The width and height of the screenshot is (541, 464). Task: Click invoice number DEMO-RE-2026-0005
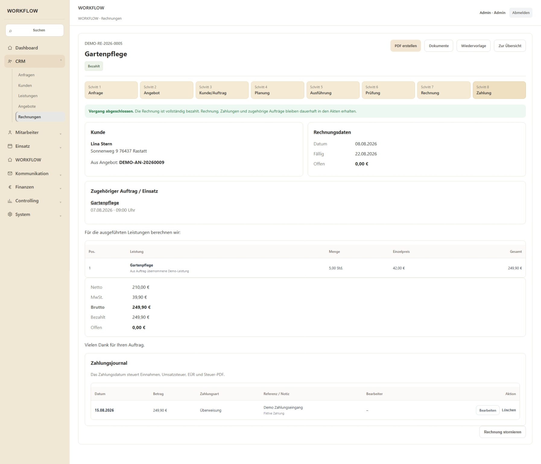[103, 43]
